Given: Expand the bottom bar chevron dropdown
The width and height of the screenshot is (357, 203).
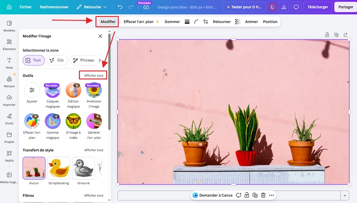Looking at the screenshot, I should click(345, 195).
